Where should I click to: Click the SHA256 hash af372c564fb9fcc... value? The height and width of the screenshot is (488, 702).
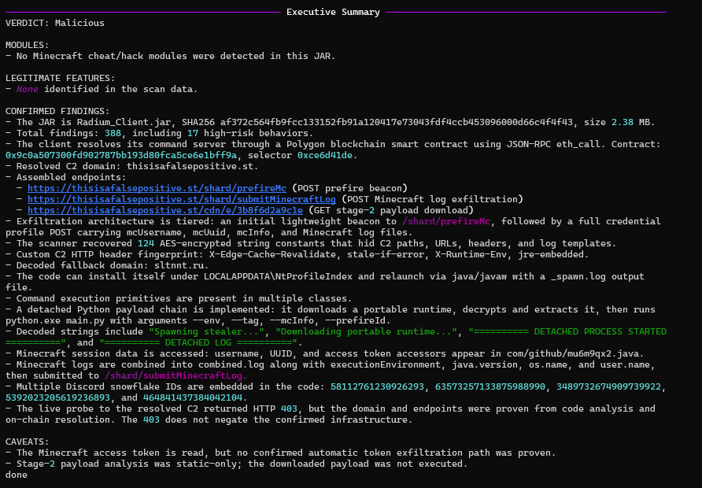coord(396,122)
